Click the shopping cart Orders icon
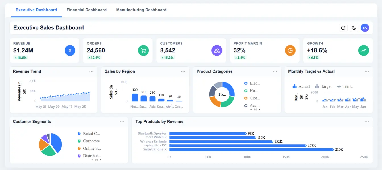The height and width of the screenshot is (170, 382). tap(143, 50)
